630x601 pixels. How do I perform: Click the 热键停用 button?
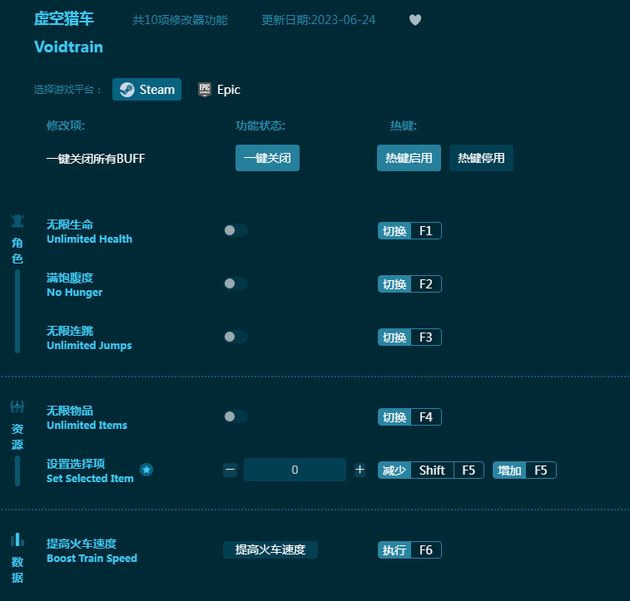pyautogui.click(x=481, y=158)
